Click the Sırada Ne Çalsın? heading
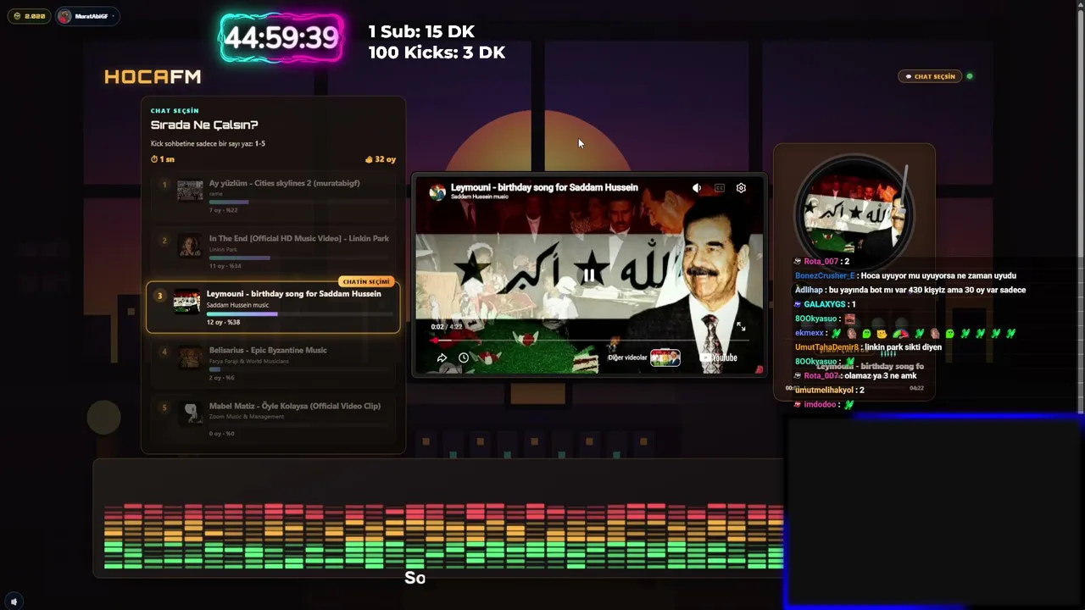 pos(204,125)
